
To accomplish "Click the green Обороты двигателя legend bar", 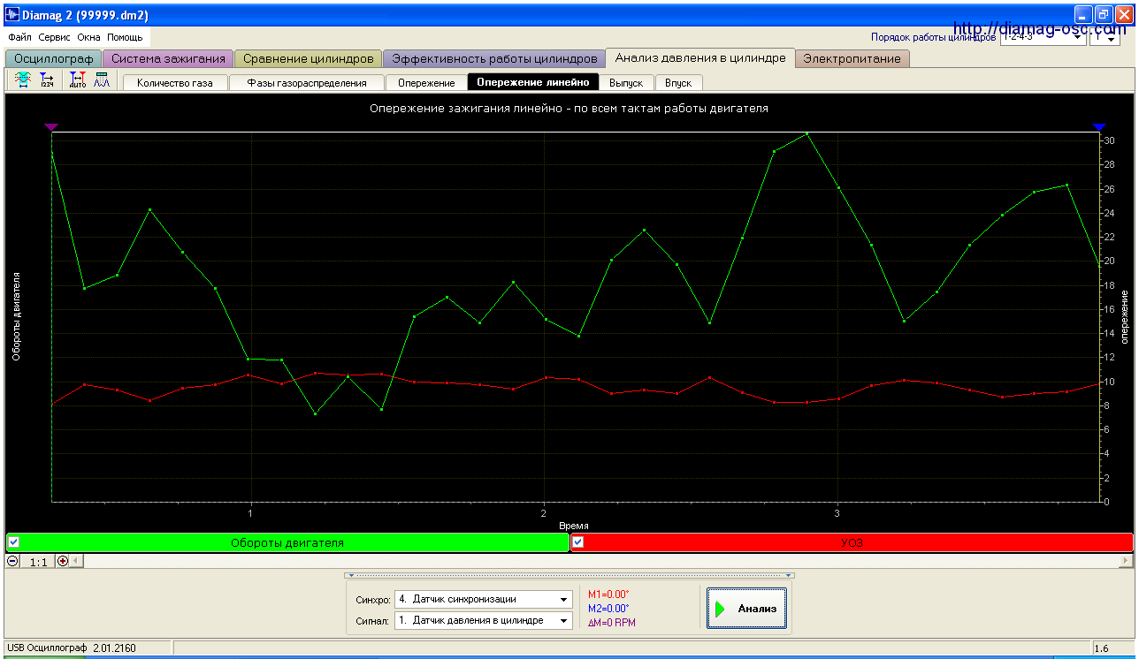I will [x=287, y=542].
